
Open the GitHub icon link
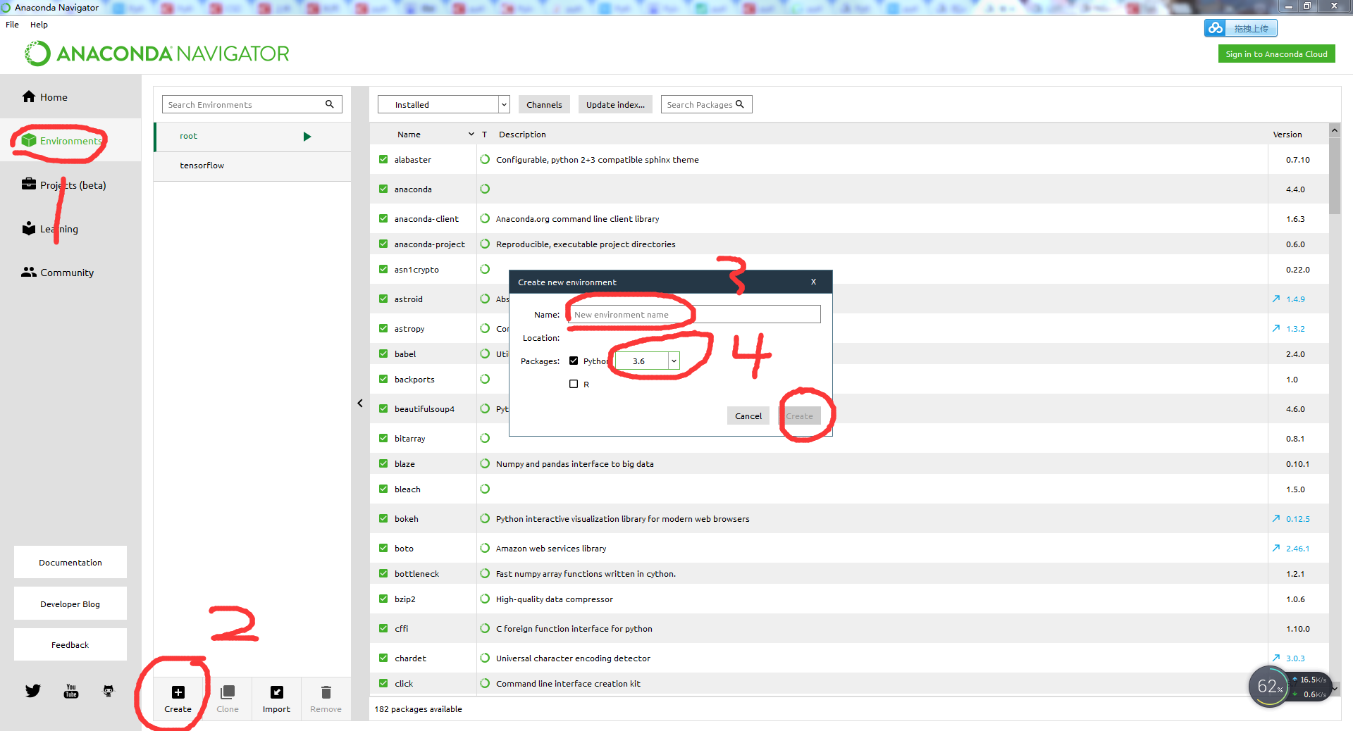108,691
